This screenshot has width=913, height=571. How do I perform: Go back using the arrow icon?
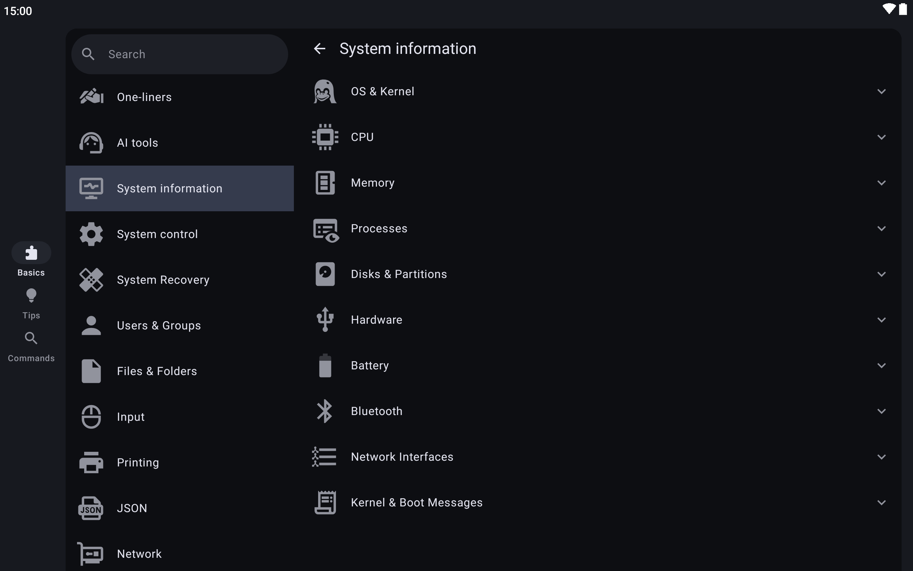320,48
